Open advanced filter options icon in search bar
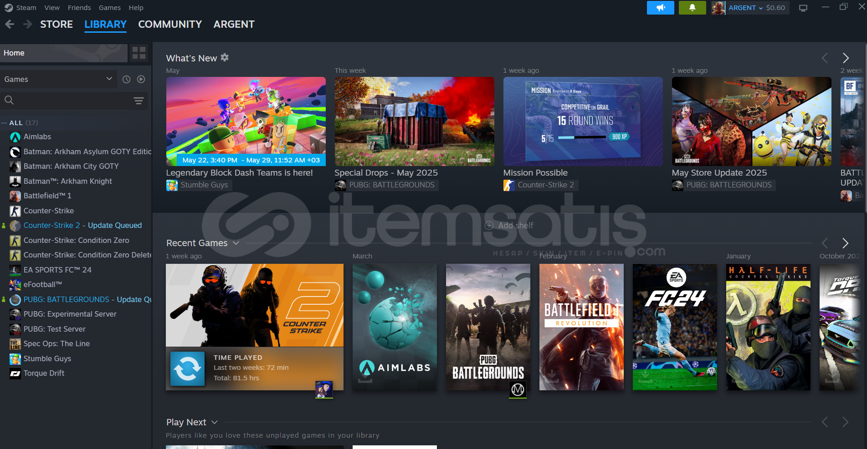Viewport: 867px width, 449px height. click(x=139, y=101)
